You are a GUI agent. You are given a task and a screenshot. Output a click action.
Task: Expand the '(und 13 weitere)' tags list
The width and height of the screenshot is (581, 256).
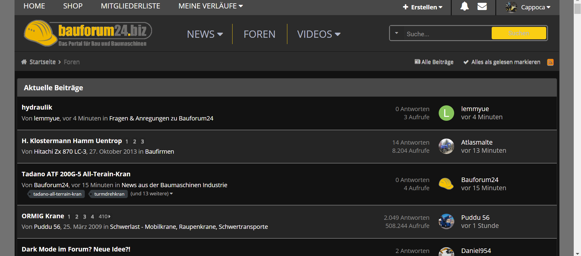[x=152, y=194]
